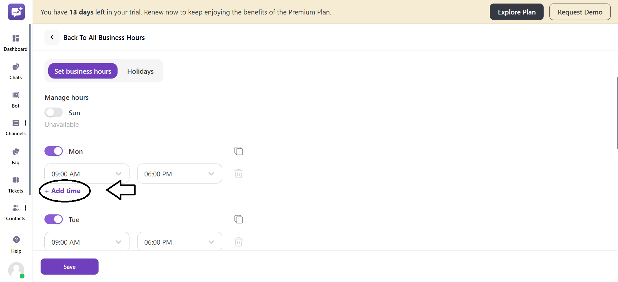Go to the Bot section
This screenshot has height=282, width=618.
[x=15, y=96]
